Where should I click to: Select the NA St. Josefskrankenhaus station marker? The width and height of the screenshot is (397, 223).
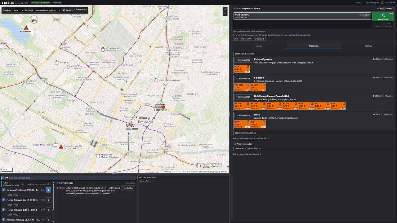(x=156, y=80)
